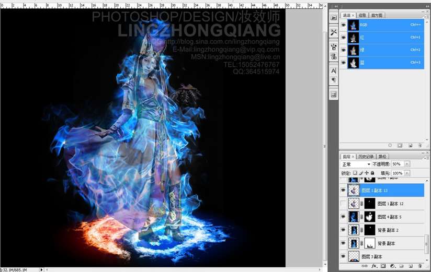Switch to the 路径 (Paths) tab
The width and height of the screenshot is (431, 272).
click(x=382, y=157)
